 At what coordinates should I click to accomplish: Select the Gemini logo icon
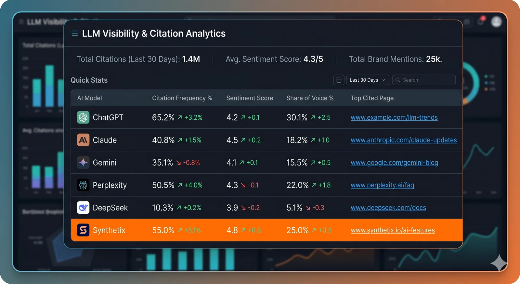click(83, 162)
